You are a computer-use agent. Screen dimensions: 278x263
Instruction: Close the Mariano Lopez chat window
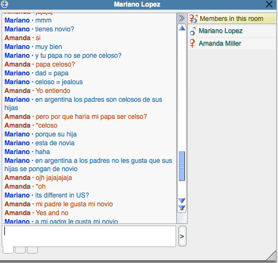(269, 4)
